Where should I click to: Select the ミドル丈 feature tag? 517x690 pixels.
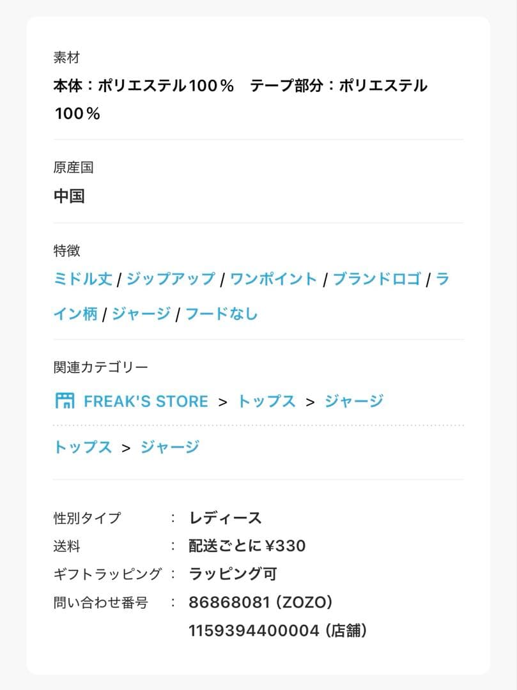(x=82, y=279)
